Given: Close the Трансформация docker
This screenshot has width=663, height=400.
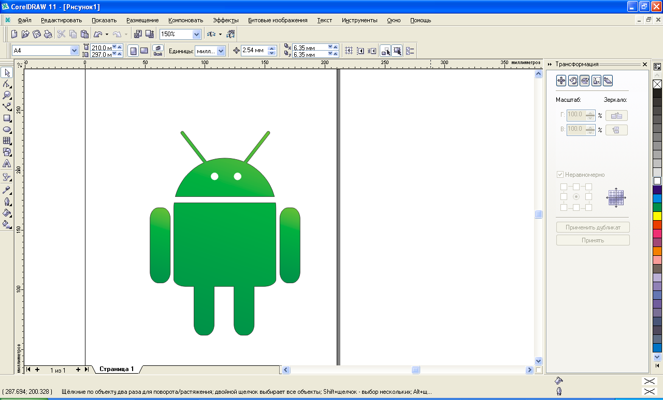Looking at the screenshot, I should (x=645, y=64).
